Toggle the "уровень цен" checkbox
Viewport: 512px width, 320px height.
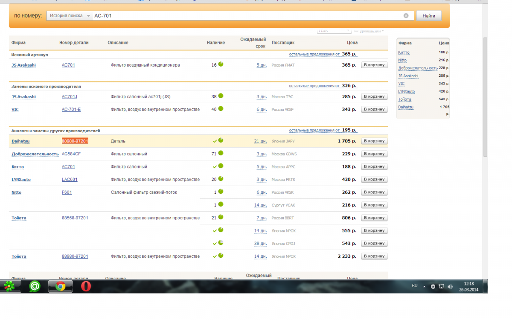click(357, 31)
